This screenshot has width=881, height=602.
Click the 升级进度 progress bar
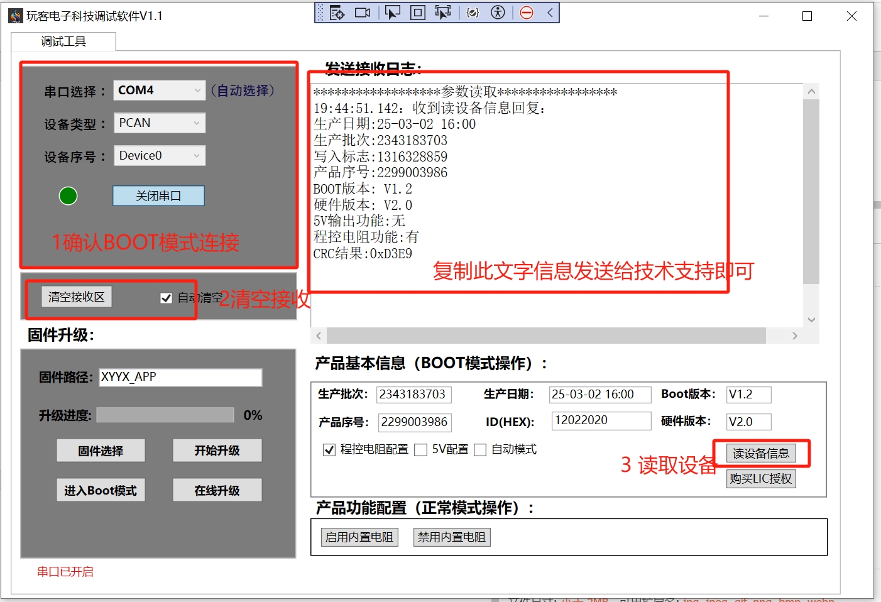[165, 415]
